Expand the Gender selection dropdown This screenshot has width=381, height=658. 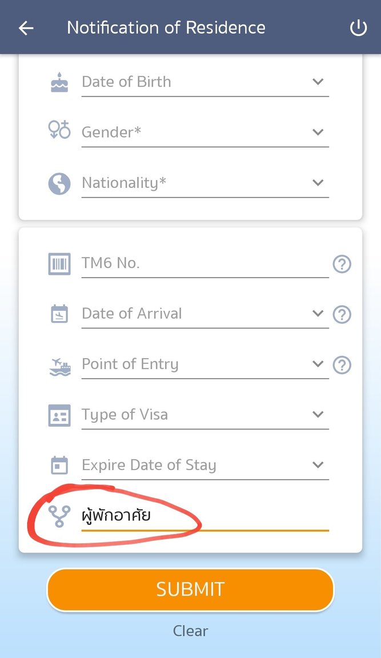[318, 132]
